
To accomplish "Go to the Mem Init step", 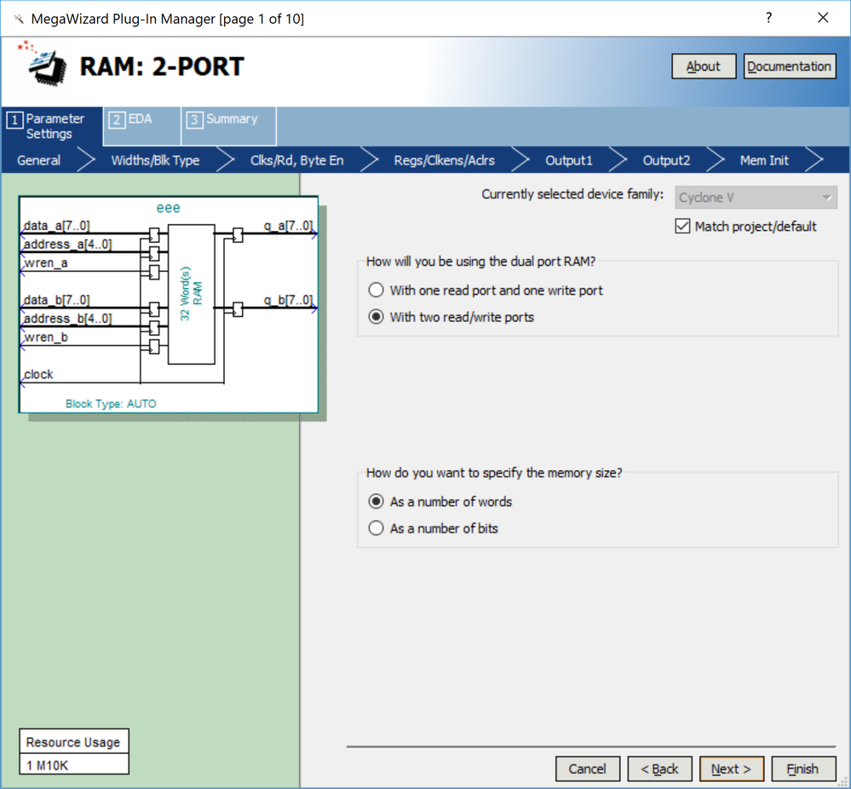I will coord(764,160).
